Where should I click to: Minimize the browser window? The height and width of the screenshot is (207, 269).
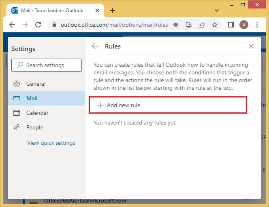click(x=232, y=5)
